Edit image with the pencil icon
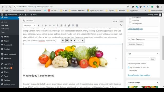This screenshot has width=164, height=92. click(79, 40)
